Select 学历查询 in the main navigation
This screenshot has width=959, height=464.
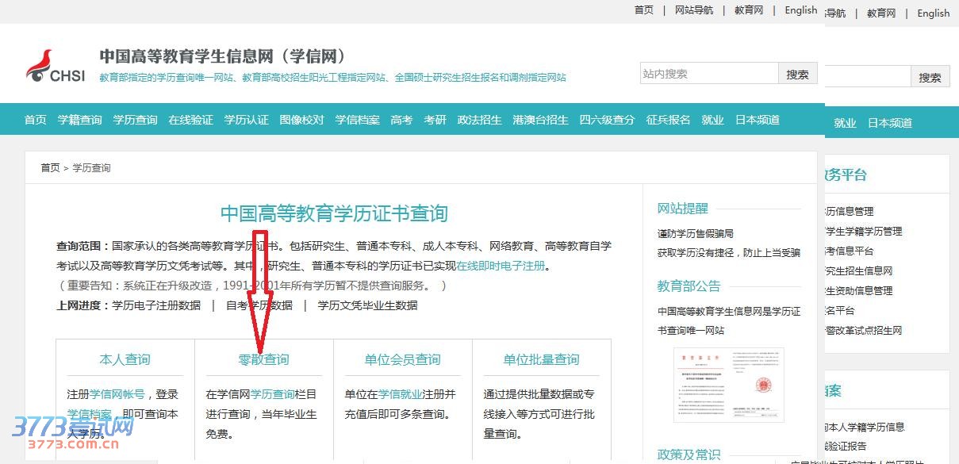coord(135,120)
